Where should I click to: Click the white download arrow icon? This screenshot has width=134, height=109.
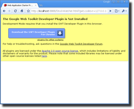[x=60, y=33]
